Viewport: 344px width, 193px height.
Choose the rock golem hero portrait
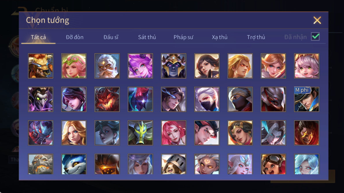tap(40, 164)
